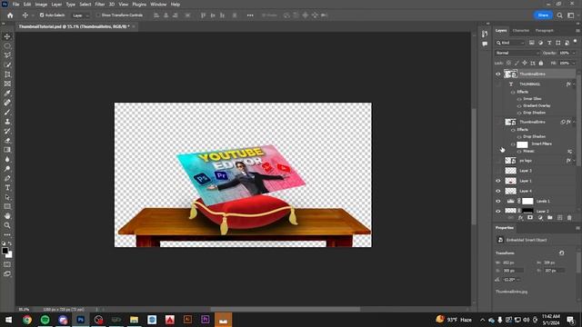The width and height of the screenshot is (582, 327).
Task: Select the Eyedropper tool
Action: 7,94
